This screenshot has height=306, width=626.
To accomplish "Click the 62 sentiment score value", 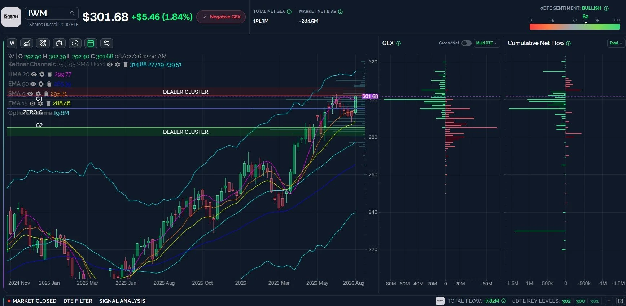I will tap(586, 17).
